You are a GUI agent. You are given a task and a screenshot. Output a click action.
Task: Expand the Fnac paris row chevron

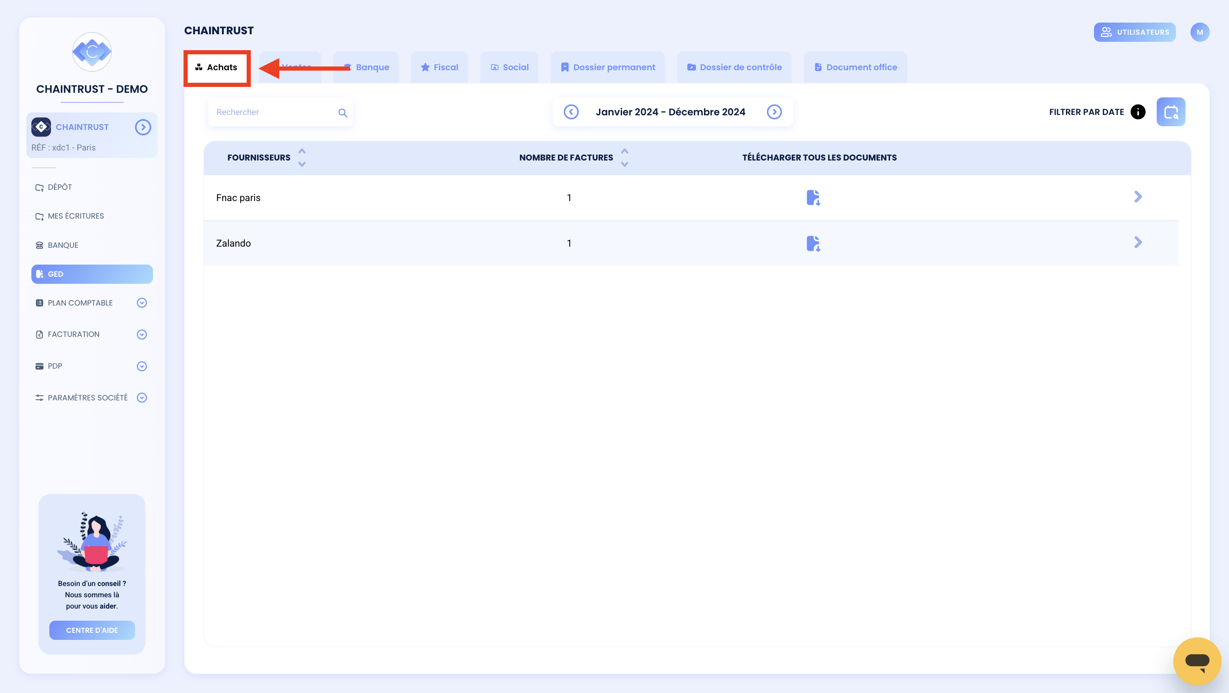click(x=1137, y=196)
